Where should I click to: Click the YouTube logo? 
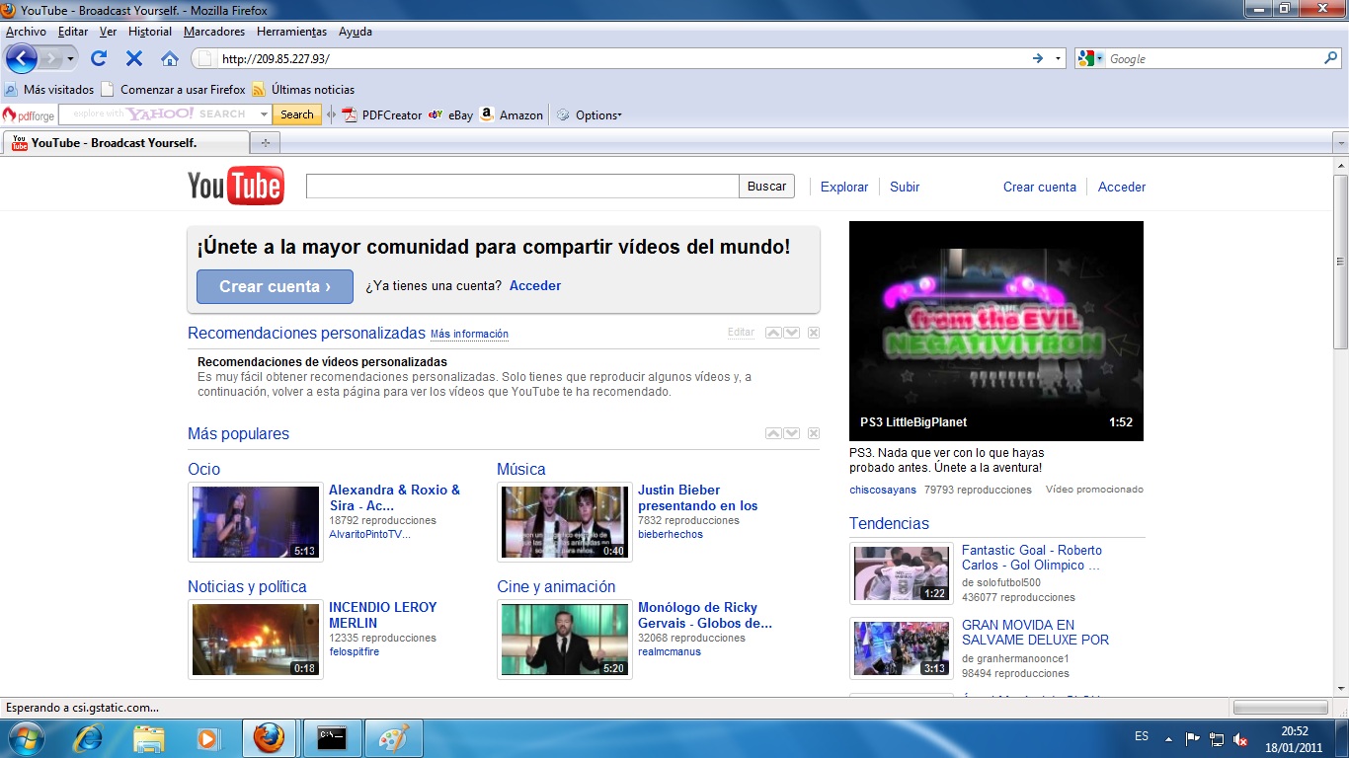(x=236, y=186)
